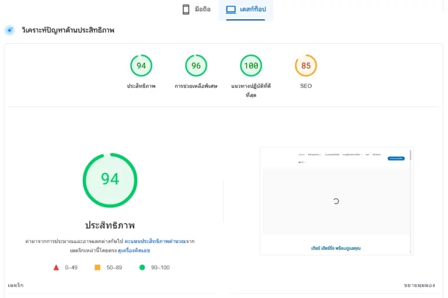Click the mobile phone icon
The height and width of the screenshot is (298, 448).
tap(185, 9)
